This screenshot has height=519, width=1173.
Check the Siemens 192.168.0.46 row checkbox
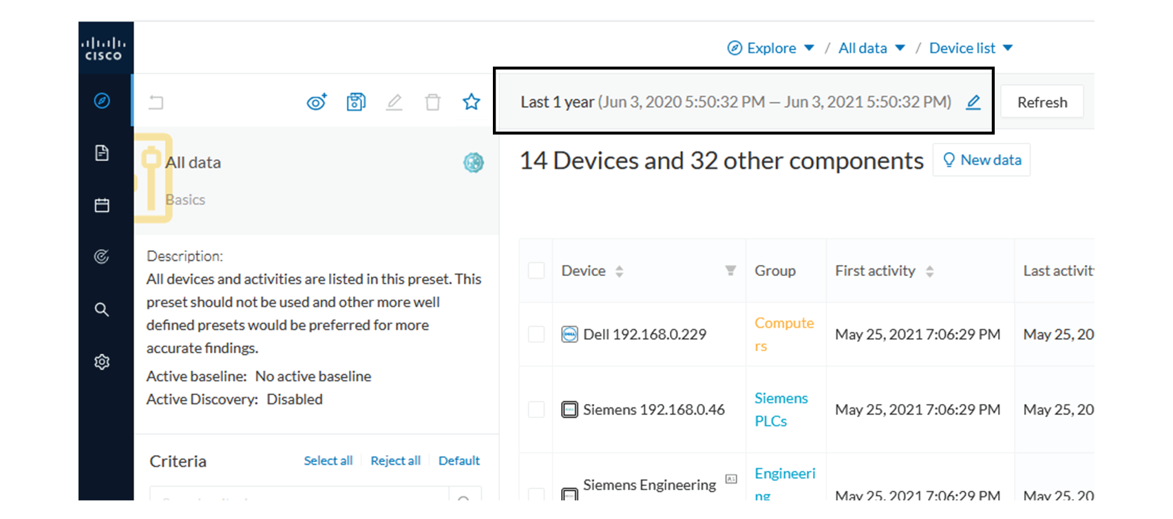(536, 410)
